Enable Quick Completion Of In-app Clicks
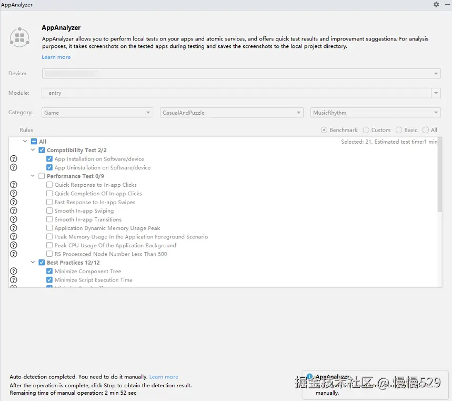This screenshot has height=401, width=452. pos(49,194)
